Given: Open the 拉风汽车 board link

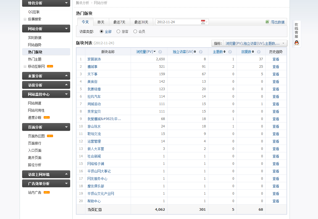Looking at the screenshot, I should point(94,97).
